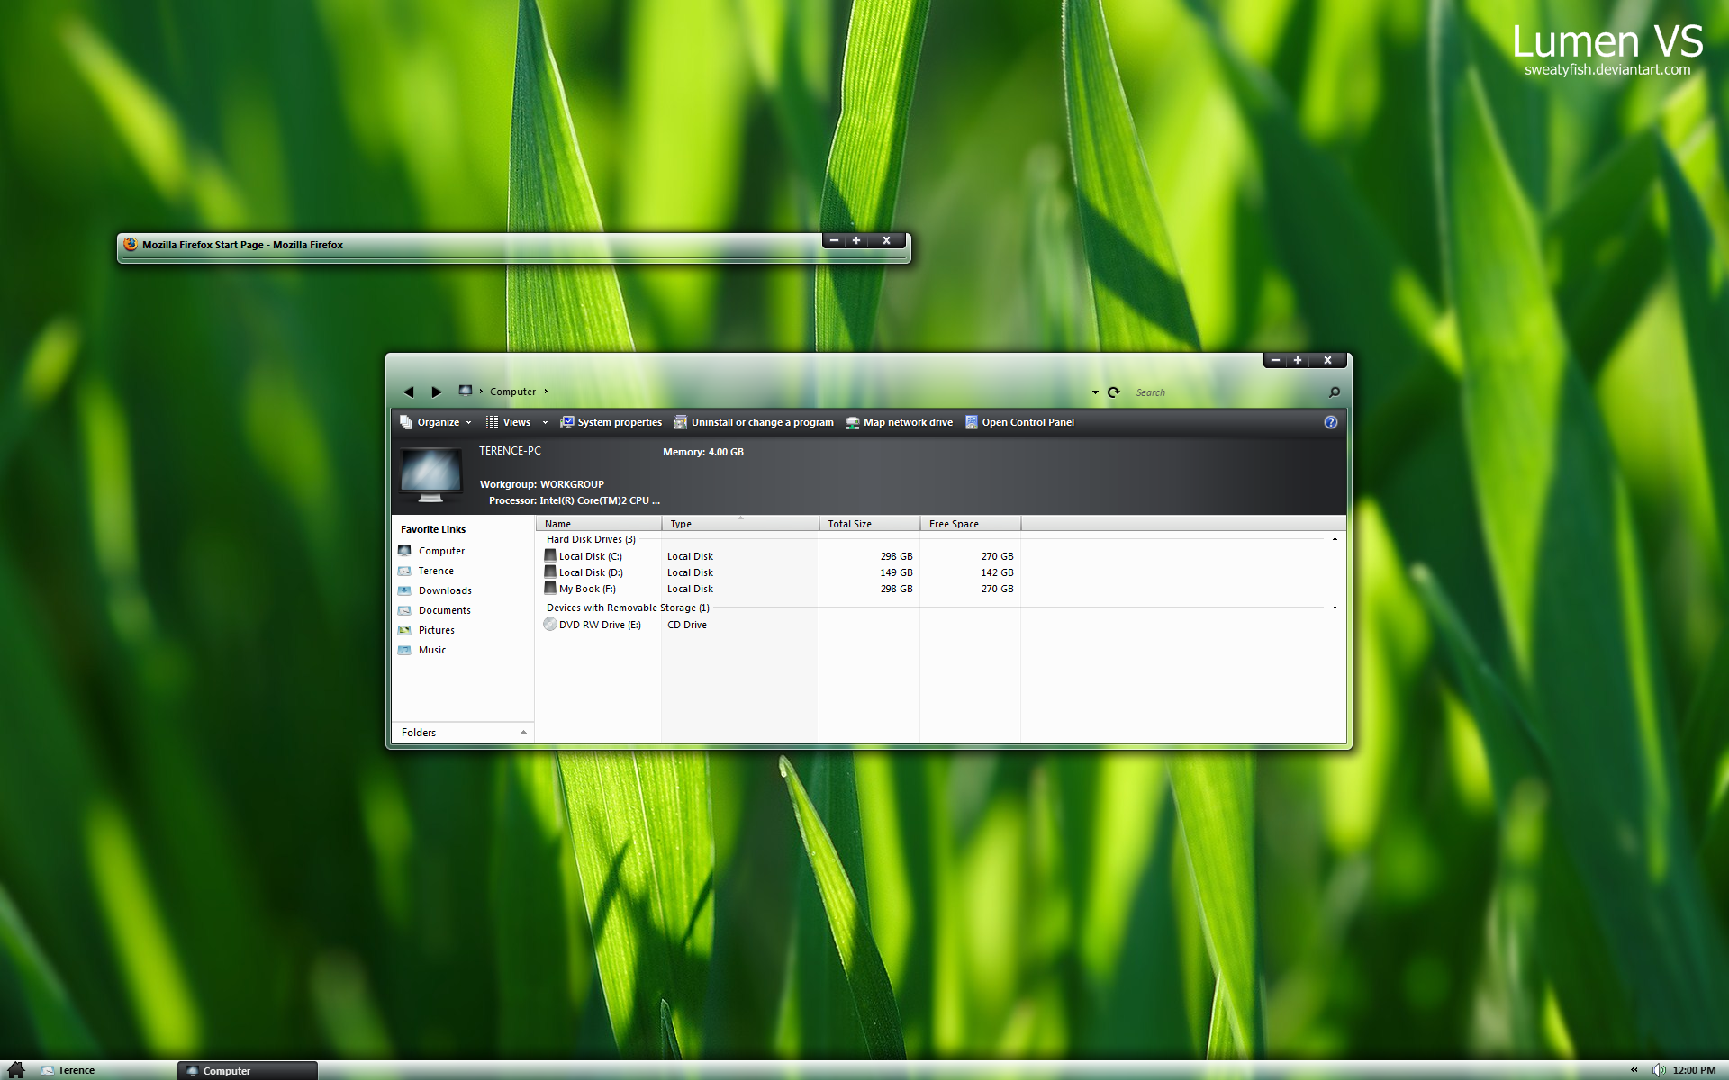Open Downloads in Favorite Links
The height and width of the screenshot is (1080, 1729).
445,590
